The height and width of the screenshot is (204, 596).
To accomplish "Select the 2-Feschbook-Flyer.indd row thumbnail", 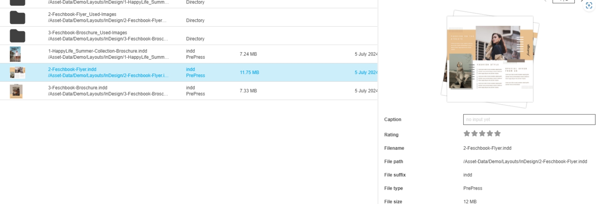I will [x=17, y=72].
